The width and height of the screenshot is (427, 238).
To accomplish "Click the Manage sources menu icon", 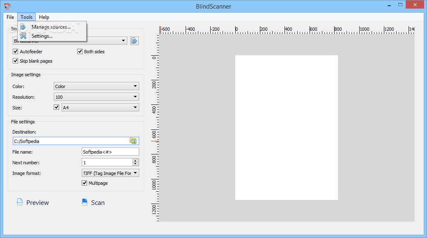I will [23, 27].
